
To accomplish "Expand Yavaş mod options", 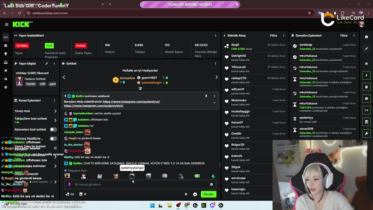I will (x=55, y=111).
